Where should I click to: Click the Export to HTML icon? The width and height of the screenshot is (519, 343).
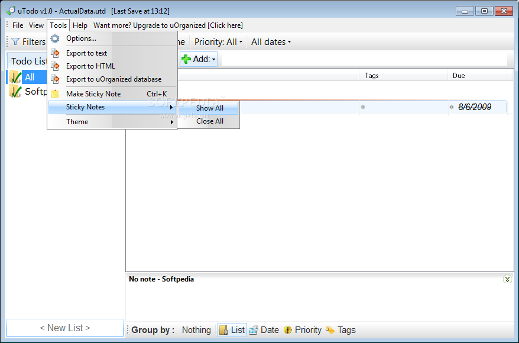[56, 66]
